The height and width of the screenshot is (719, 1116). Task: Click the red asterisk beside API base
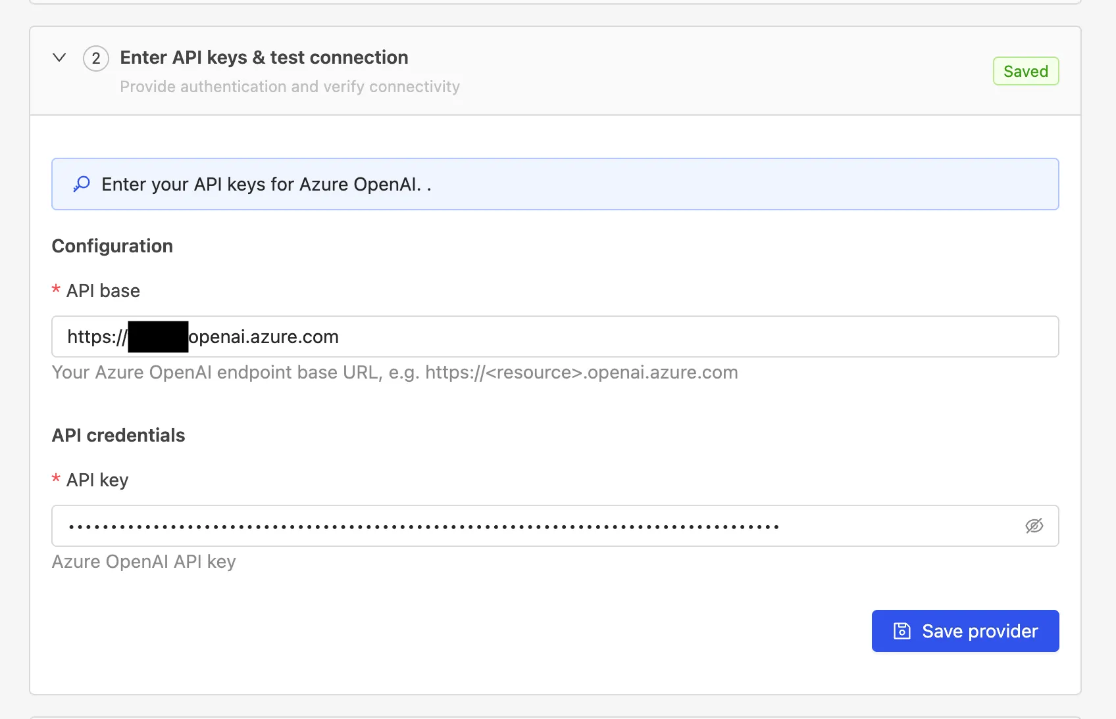pyautogui.click(x=56, y=290)
